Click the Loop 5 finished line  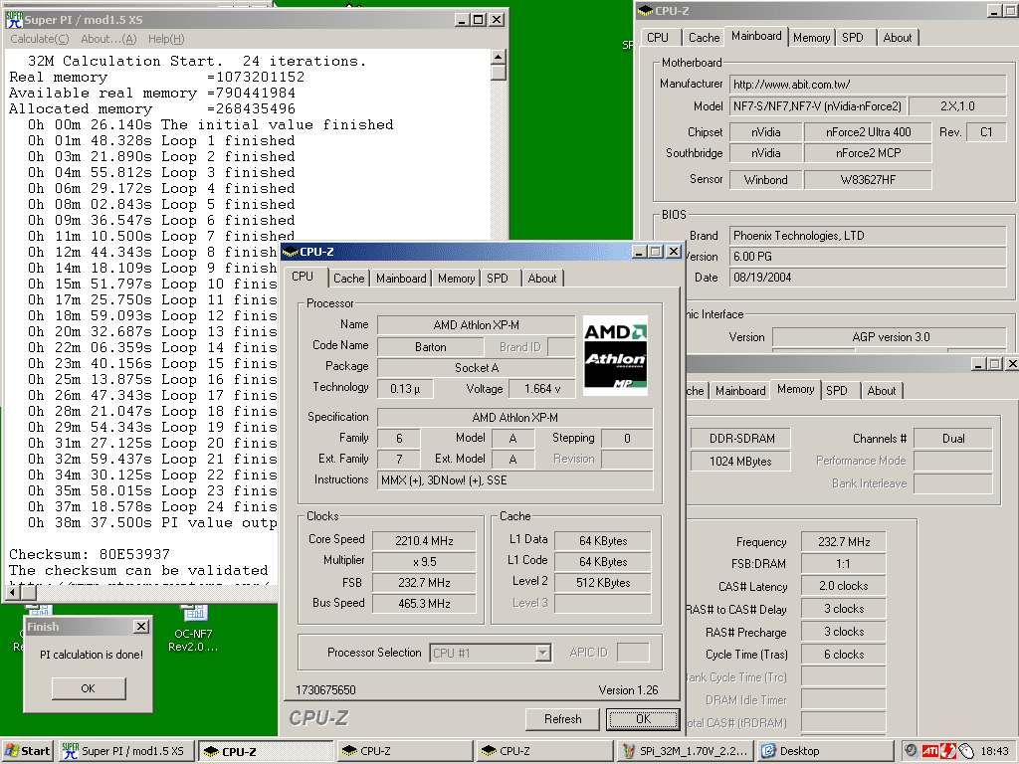pos(161,204)
